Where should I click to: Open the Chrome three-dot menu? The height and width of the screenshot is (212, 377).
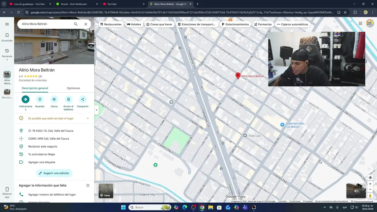(x=373, y=12)
